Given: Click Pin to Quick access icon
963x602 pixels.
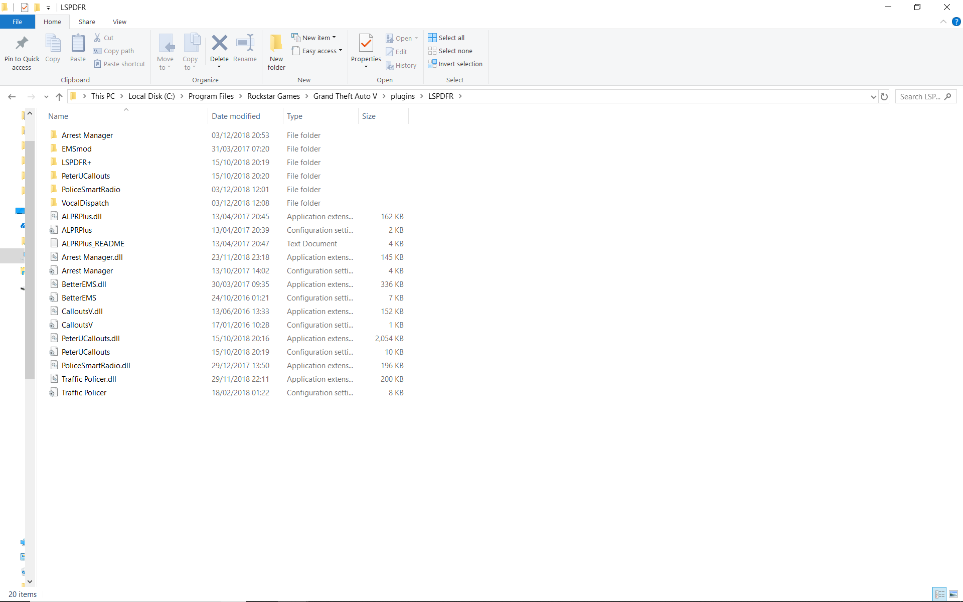Looking at the screenshot, I should [x=22, y=43].
